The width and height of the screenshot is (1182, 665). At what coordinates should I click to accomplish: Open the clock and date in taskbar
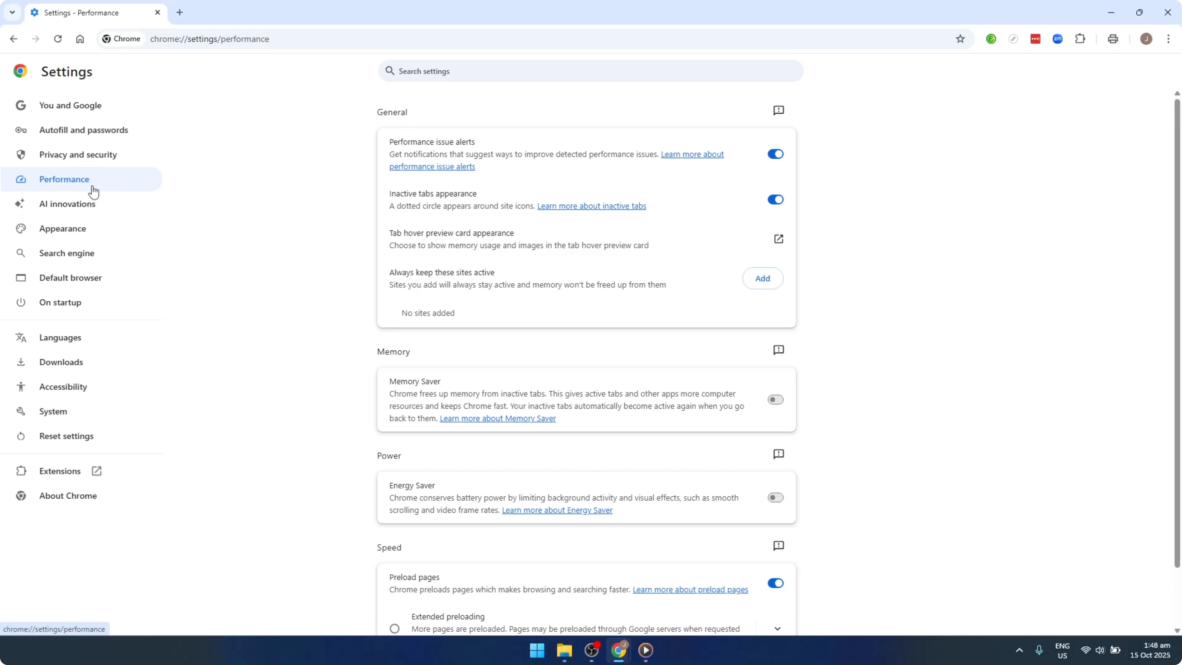click(1150, 650)
